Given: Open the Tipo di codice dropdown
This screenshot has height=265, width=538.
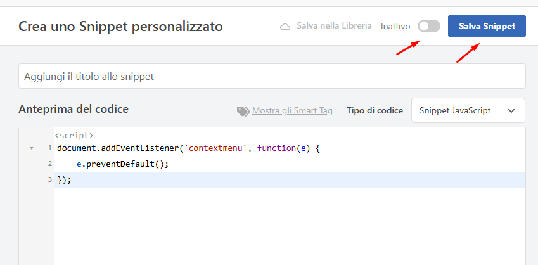Looking at the screenshot, I should pos(468,110).
